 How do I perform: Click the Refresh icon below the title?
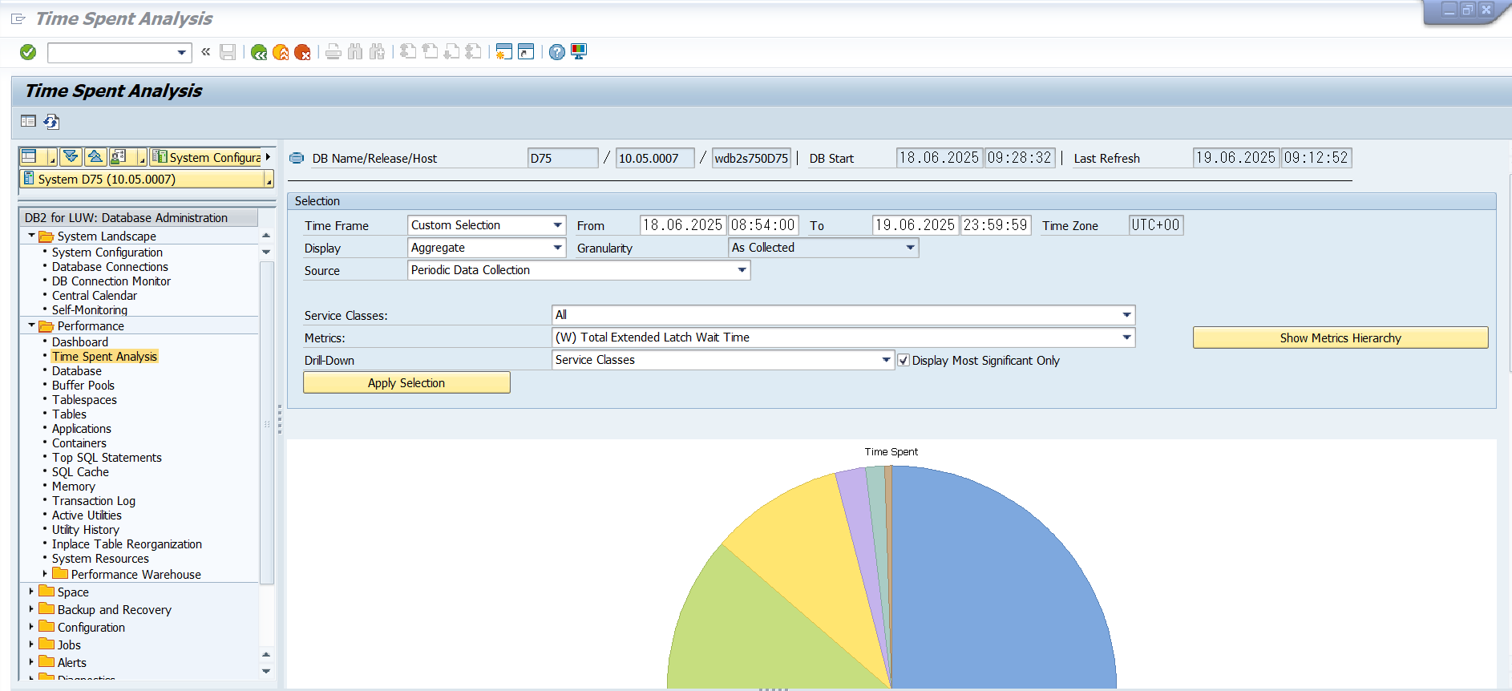(x=51, y=122)
